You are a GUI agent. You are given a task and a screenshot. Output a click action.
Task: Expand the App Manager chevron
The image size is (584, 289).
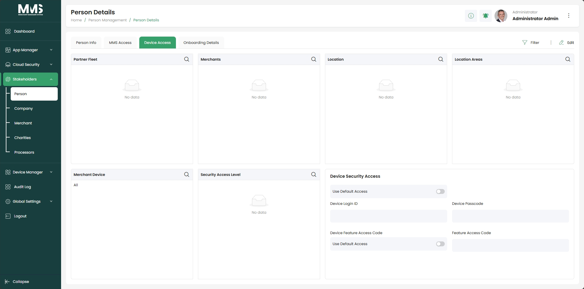[x=51, y=50]
